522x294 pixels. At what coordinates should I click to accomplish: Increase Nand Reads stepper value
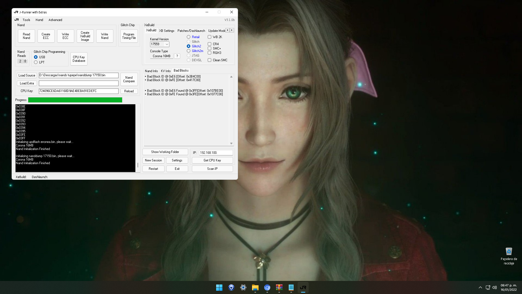pyautogui.click(x=25, y=60)
